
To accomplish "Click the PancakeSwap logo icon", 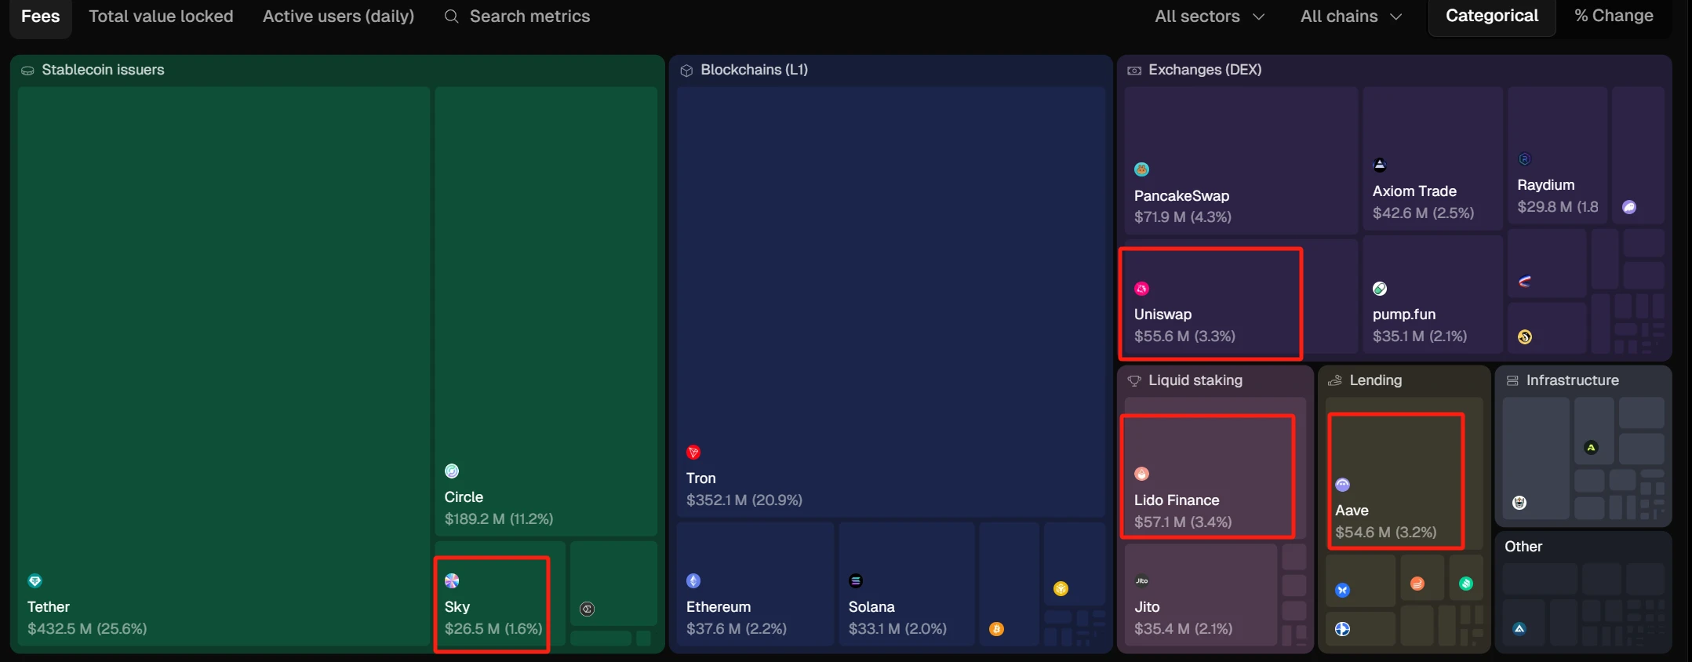I will 1142,169.
